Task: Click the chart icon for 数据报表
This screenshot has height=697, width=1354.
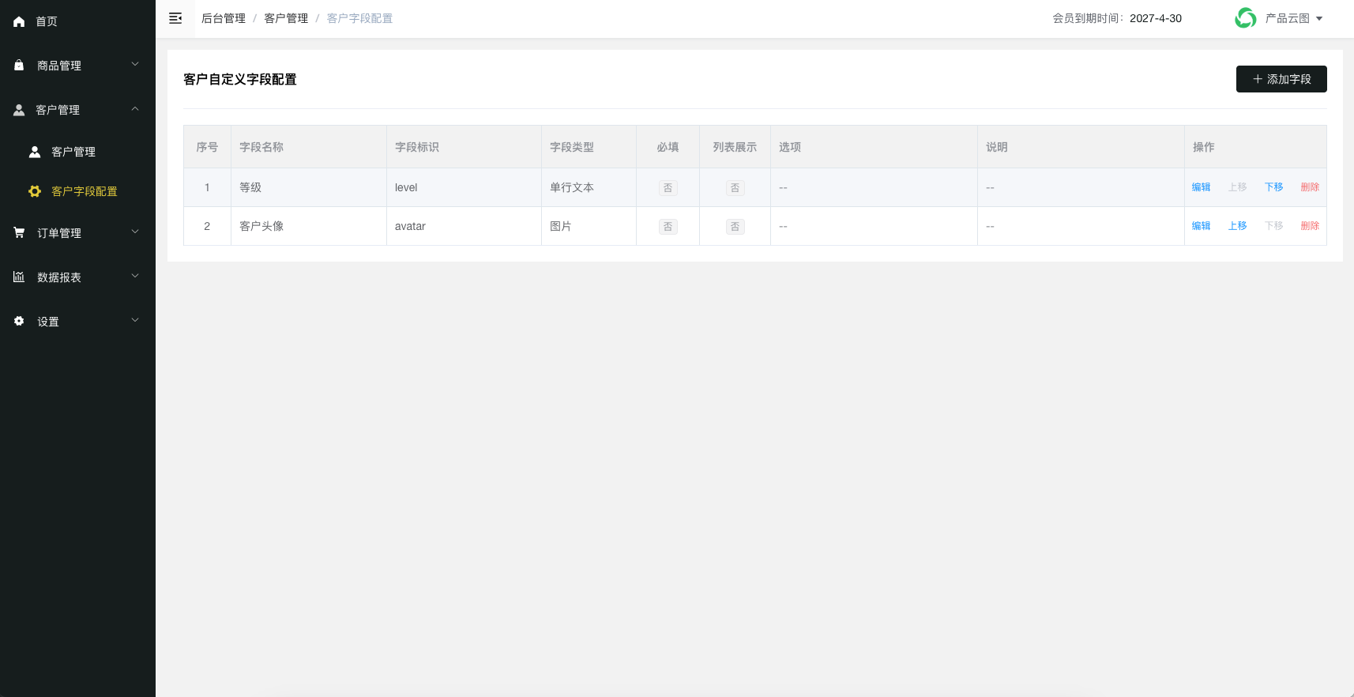Action: [x=19, y=277]
